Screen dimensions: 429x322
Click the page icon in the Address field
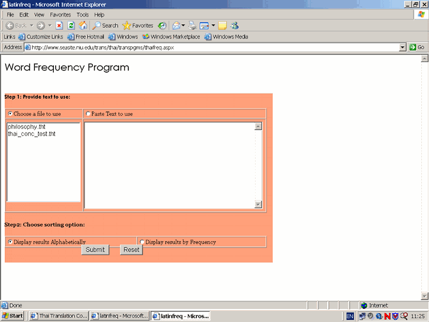28,47
